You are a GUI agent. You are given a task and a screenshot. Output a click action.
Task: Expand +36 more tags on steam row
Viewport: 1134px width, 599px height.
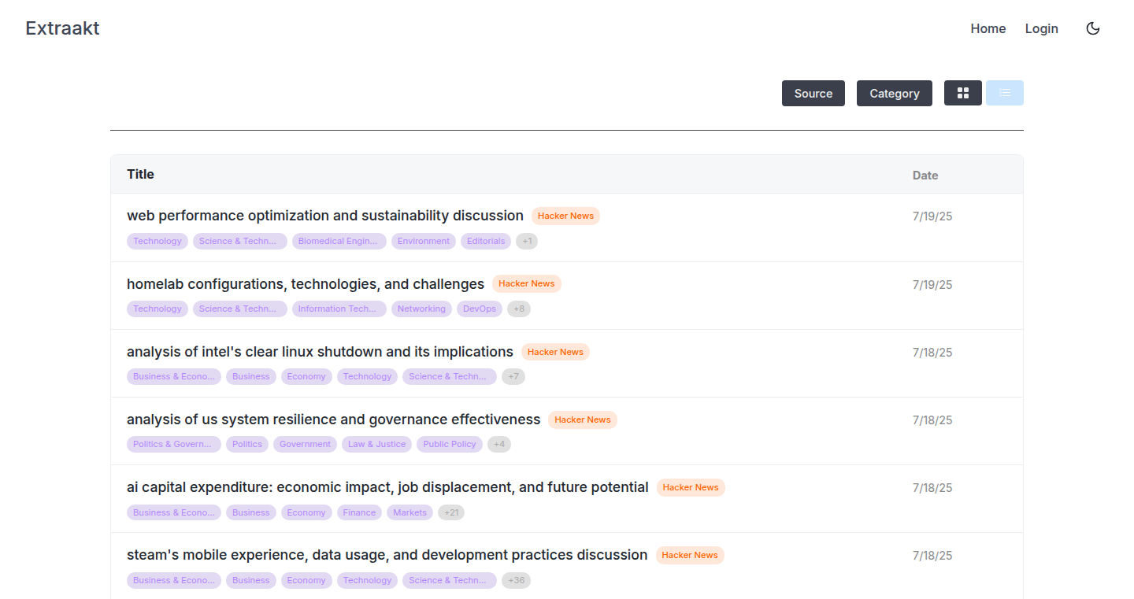click(517, 580)
